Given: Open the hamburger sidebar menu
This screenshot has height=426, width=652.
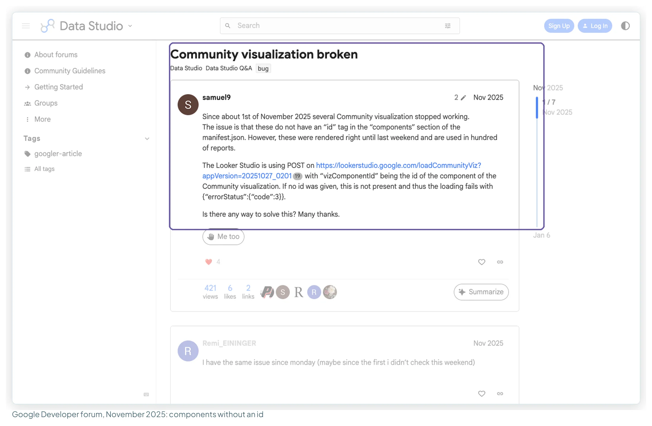Looking at the screenshot, I should (x=26, y=26).
